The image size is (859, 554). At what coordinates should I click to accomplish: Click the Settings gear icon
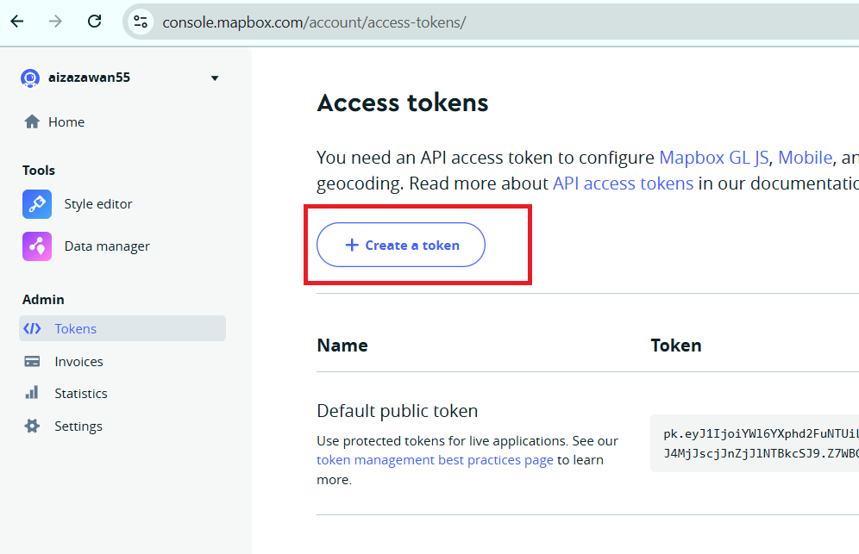[32, 426]
